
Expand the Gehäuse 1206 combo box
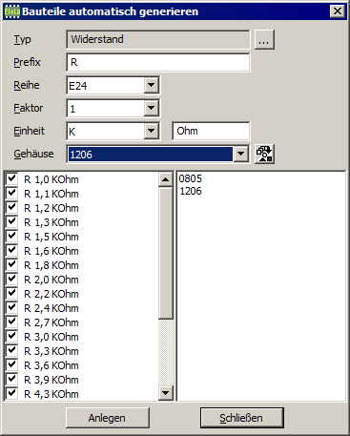tap(240, 155)
